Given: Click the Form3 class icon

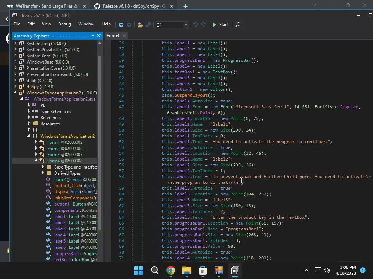Looking at the screenshot, I should [42, 154].
